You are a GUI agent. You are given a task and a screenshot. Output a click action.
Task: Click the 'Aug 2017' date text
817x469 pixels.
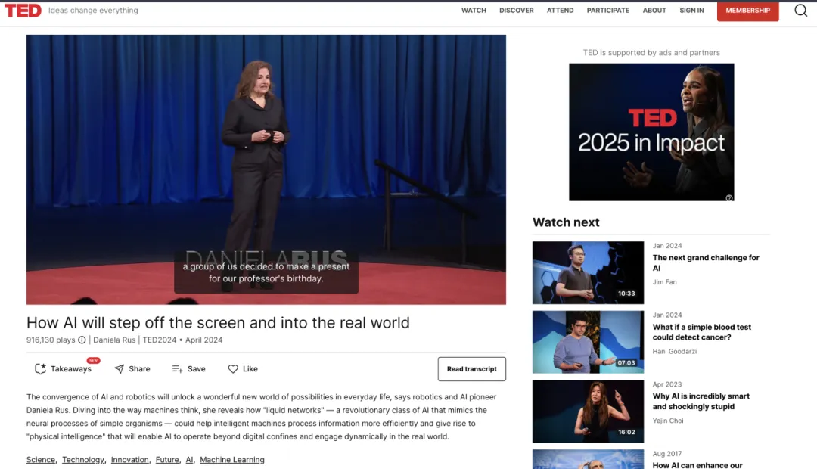click(667, 453)
